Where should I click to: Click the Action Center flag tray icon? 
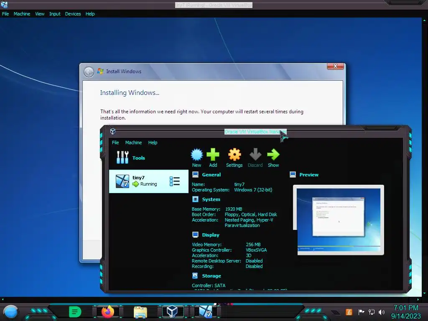point(361,312)
